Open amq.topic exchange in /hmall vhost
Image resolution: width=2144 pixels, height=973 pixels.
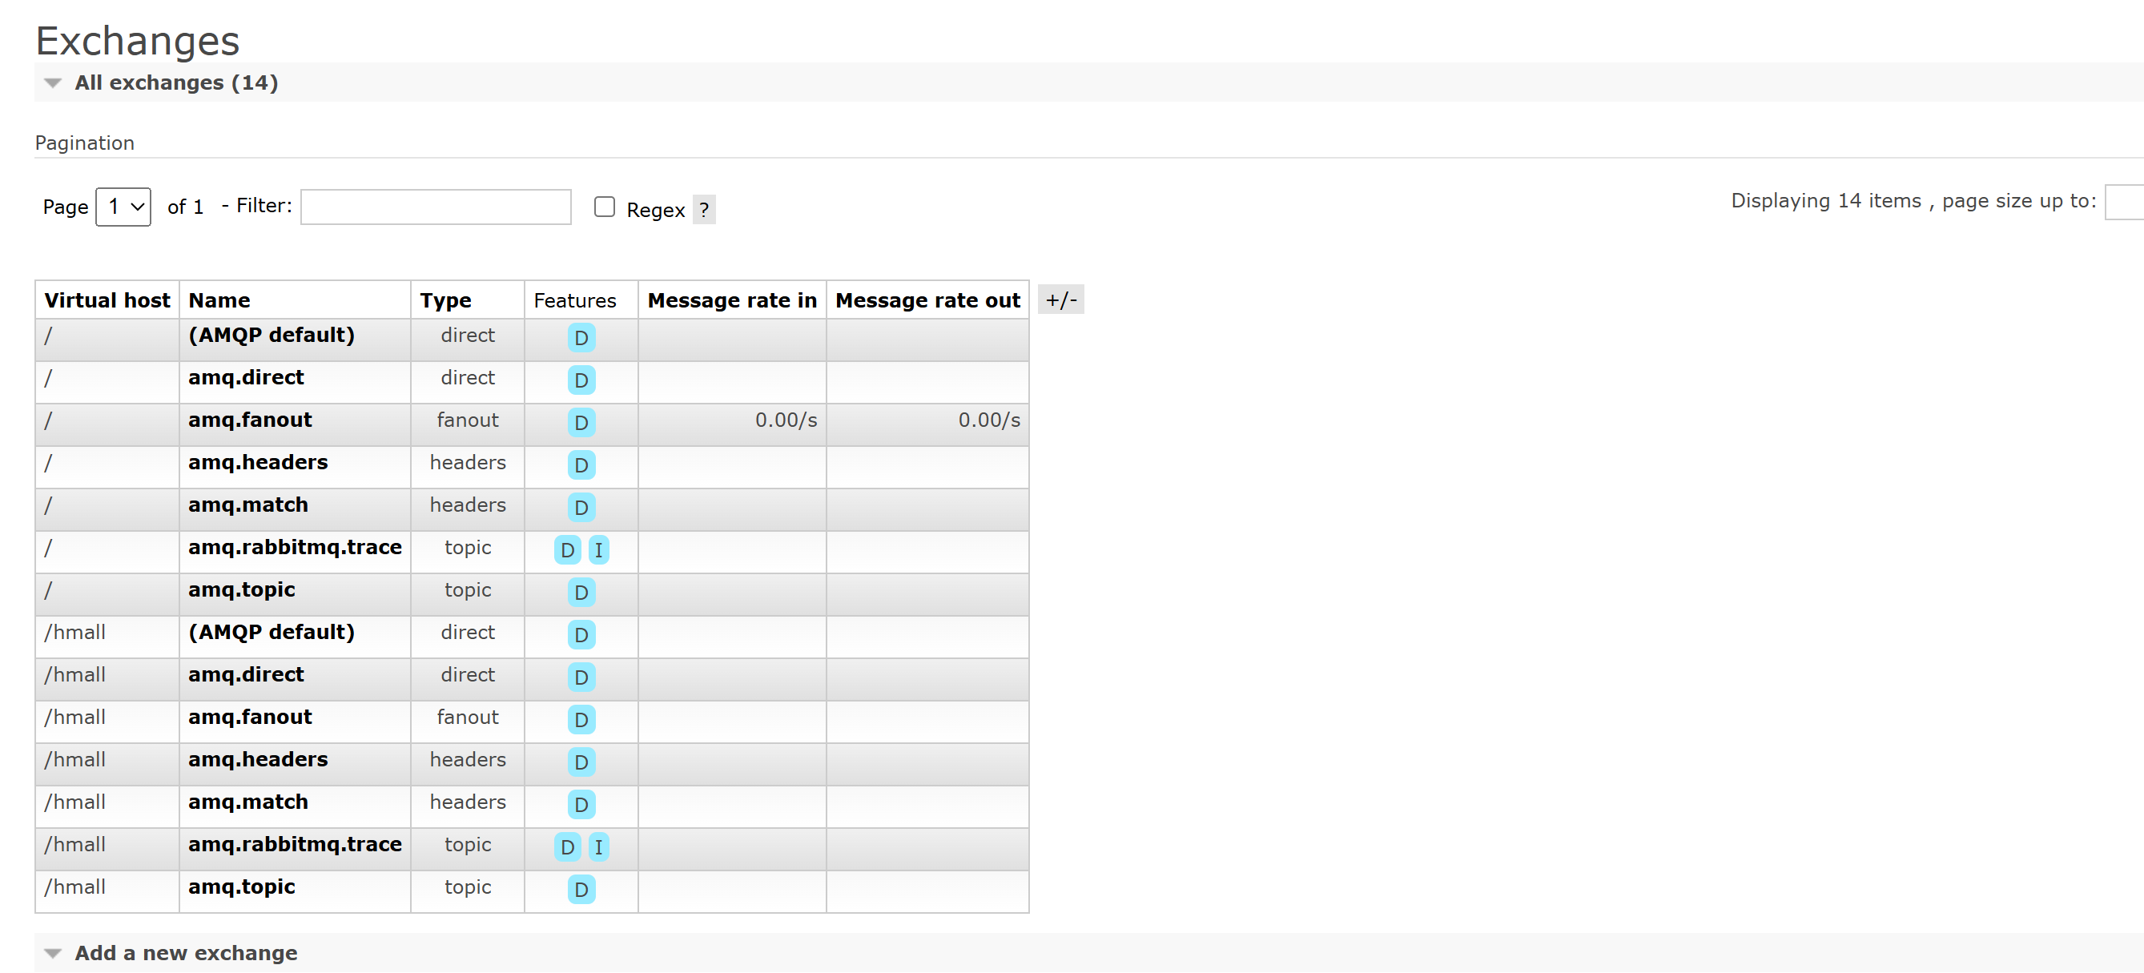pos(241,887)
